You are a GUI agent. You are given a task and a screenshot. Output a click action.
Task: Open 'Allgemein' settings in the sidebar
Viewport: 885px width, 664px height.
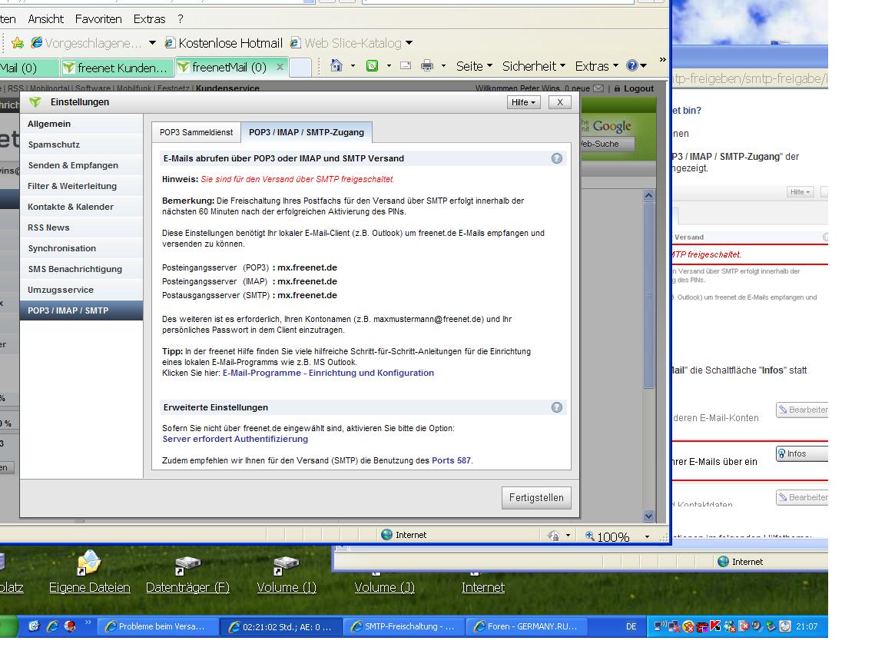[81, 124]
